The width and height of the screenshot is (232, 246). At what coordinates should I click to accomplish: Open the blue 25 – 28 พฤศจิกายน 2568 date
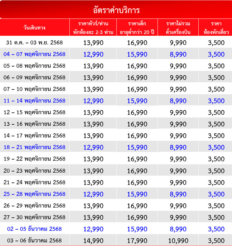pyautogui.click(x=35, y=194)
